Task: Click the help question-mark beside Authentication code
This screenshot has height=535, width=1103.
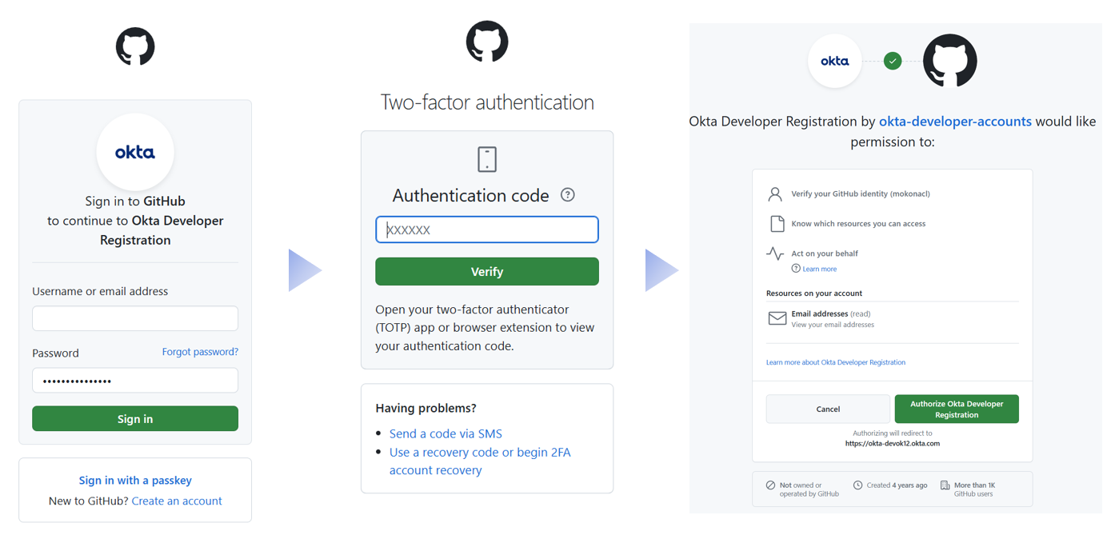Action: 567,195
